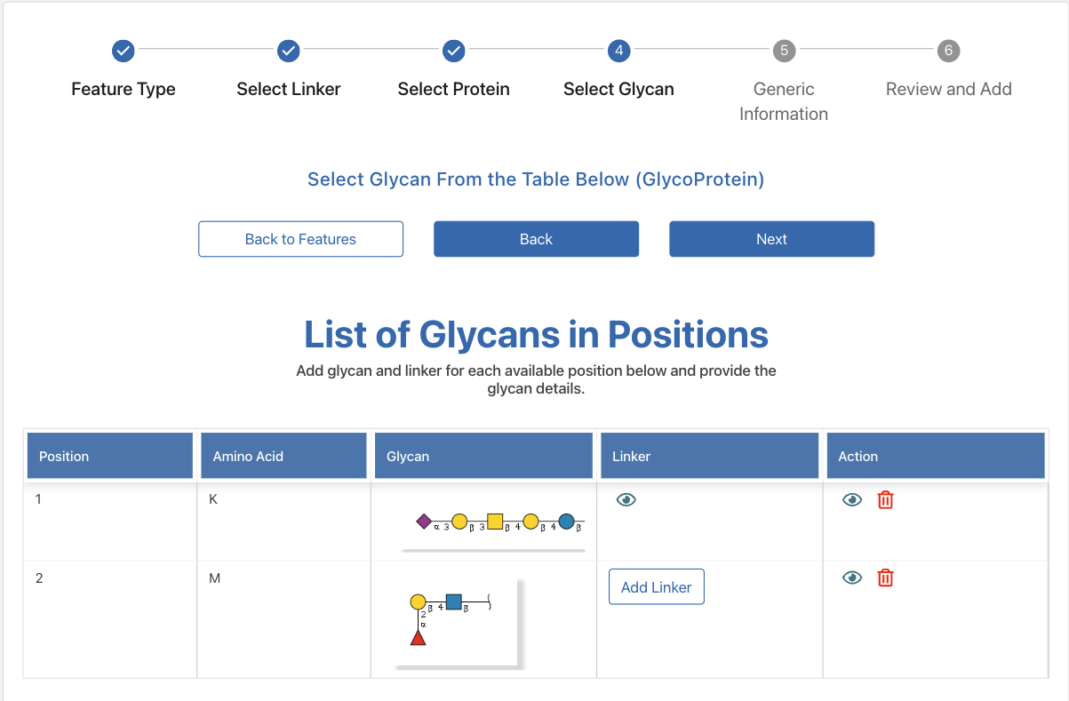The width and height of the screenshot is (1069, 701).
Task: Return via Back to Features button
Action: (300, 239)
